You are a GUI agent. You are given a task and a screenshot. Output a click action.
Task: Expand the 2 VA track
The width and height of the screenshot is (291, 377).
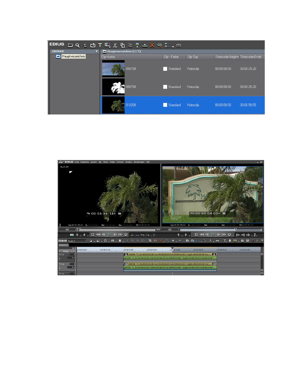60,264
